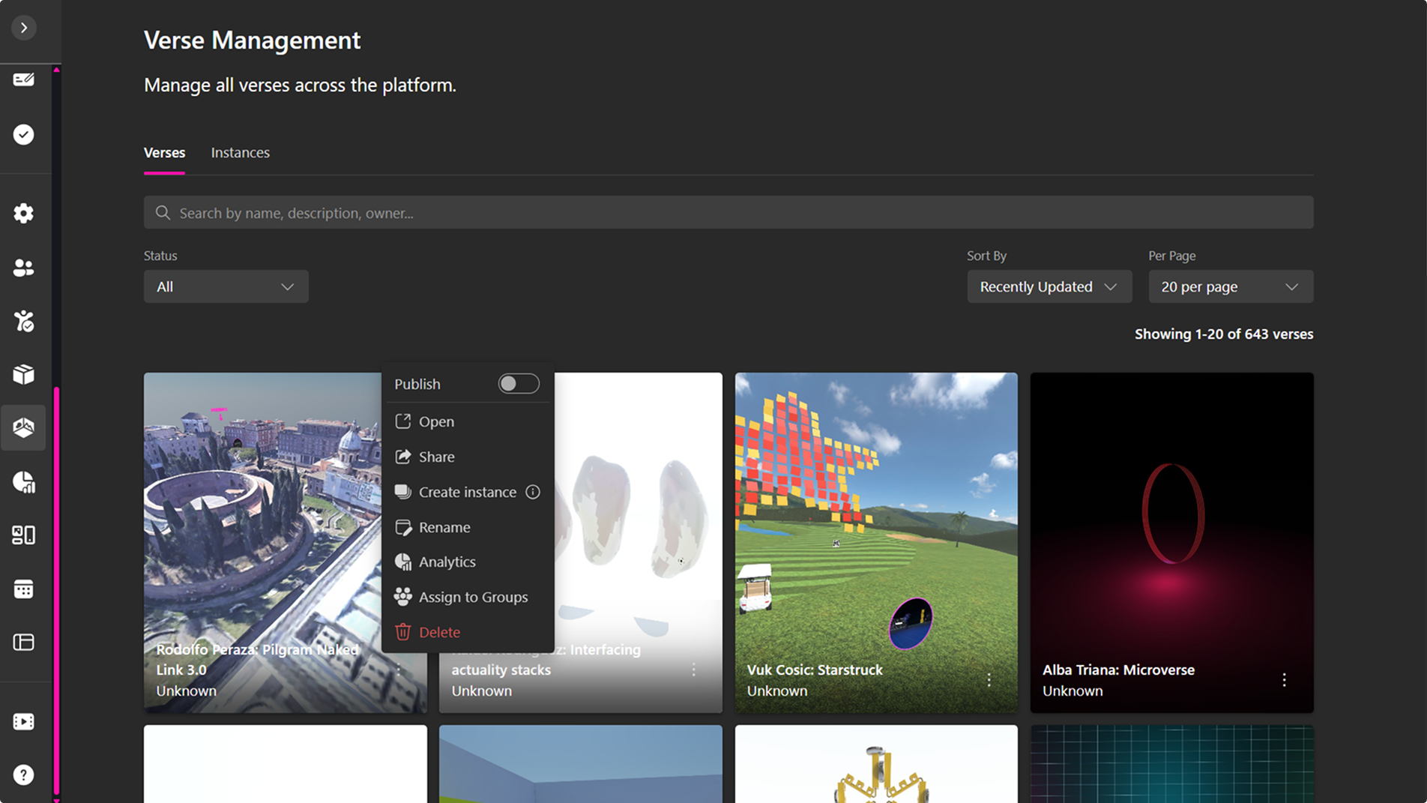The height and width of the screenshot is (803, 1427).
Task: Click the verse search input field
Action: coord(728,213)
